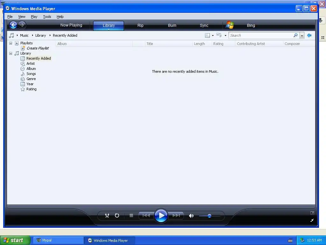Open the search box dropdown arrow
This screenshot has height=245, width=326.
[x=302, y=36]
